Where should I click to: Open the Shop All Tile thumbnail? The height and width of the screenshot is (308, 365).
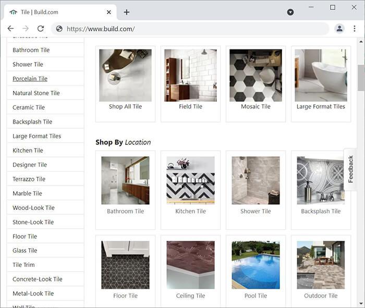pyautogui.click(x=125, y=76)
